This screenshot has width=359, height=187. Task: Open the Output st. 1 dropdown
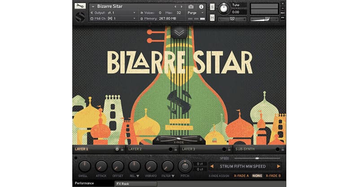pos(114,13)
